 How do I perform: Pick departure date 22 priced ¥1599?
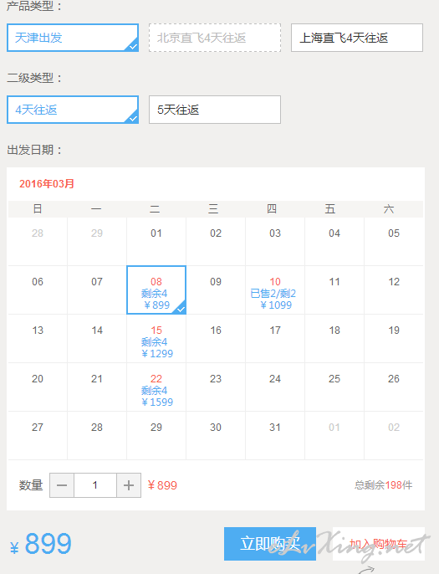coord(156,387)
